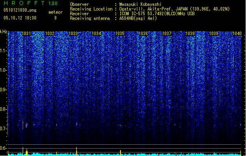Screen dimensions: 246x156
Task: Click the HROFFT 1.0.0 title text
Action: click(x=31, y=3)
